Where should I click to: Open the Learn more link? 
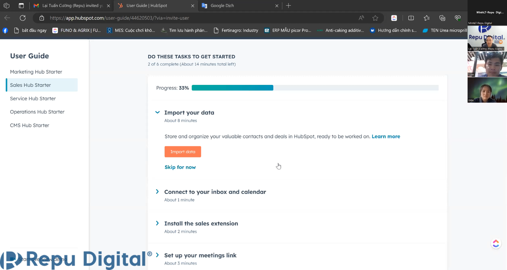386,136
